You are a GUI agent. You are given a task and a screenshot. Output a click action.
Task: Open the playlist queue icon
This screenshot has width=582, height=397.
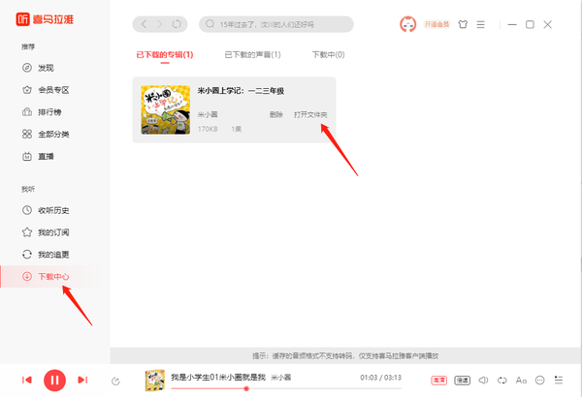click(x=559, y=380)
